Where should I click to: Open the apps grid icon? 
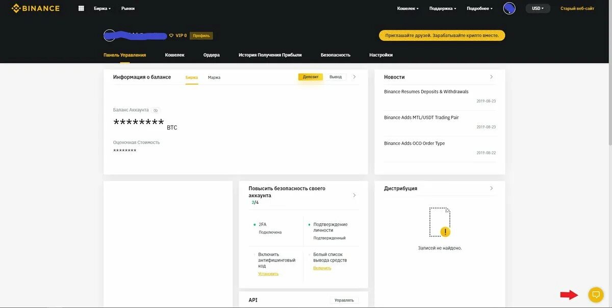click(81, 8)
